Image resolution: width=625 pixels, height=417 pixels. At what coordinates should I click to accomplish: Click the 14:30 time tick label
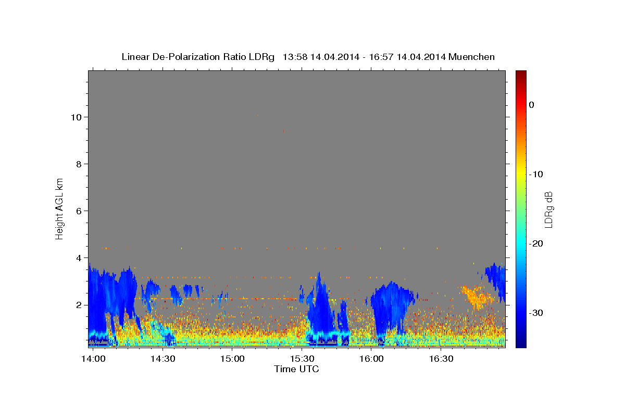(x=163, y=359)
